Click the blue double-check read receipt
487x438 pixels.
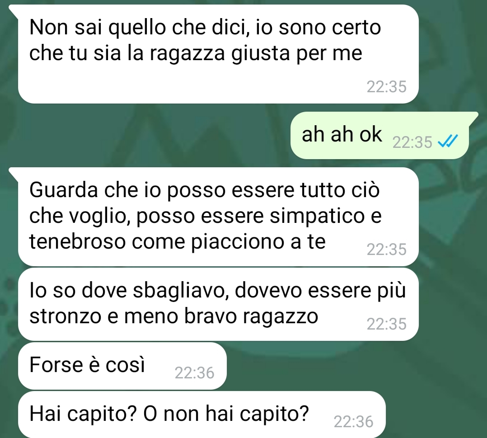(448, 142)
